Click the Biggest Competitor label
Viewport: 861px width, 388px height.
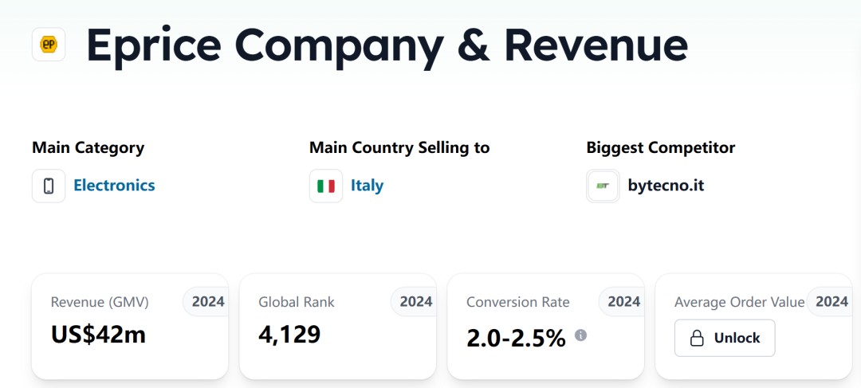pyautogui.click(x=660, y=147)
